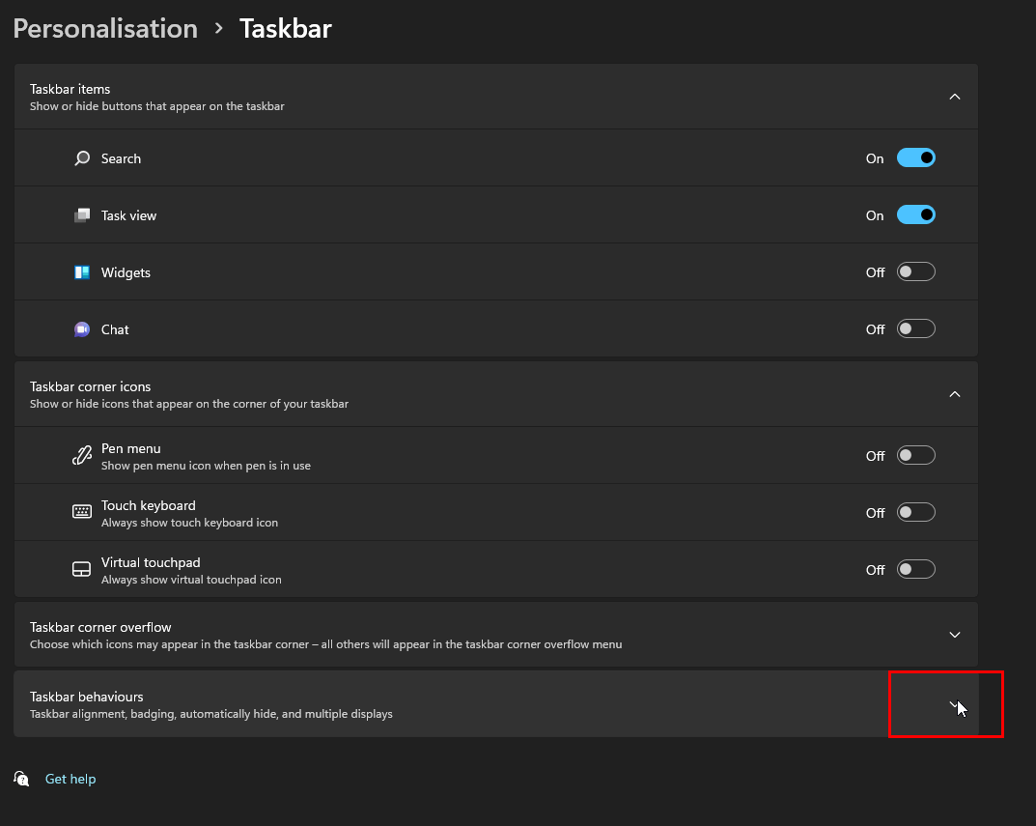Viewport: 1036px width, 826px height.
Task: Turn off Task view
Action: [x=915, y=214]
